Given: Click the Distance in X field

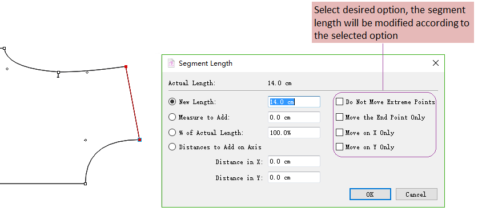Looking at the screenshot, I should tap(294, 161).
